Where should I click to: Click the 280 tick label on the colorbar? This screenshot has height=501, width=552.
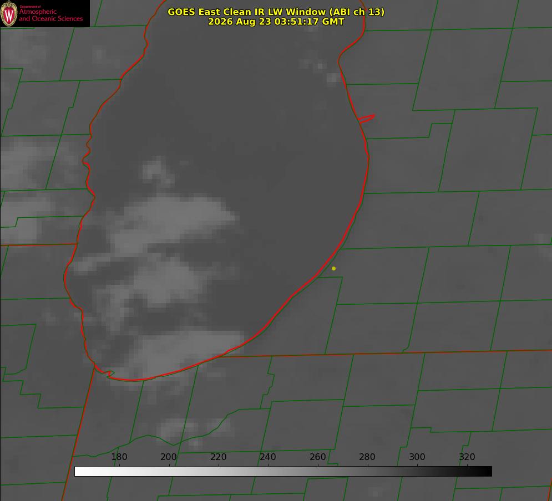pos(367,457)
